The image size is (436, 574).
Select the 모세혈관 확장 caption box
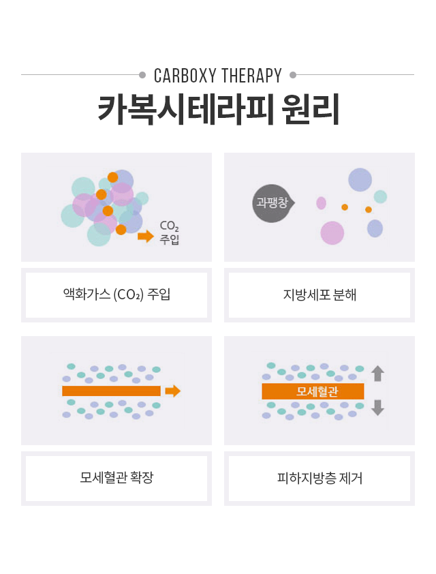[116, 478]
